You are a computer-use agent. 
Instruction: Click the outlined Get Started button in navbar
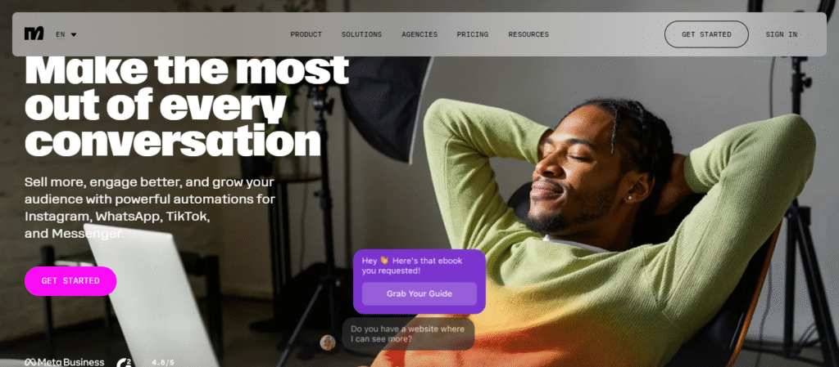tap(706, 34)
